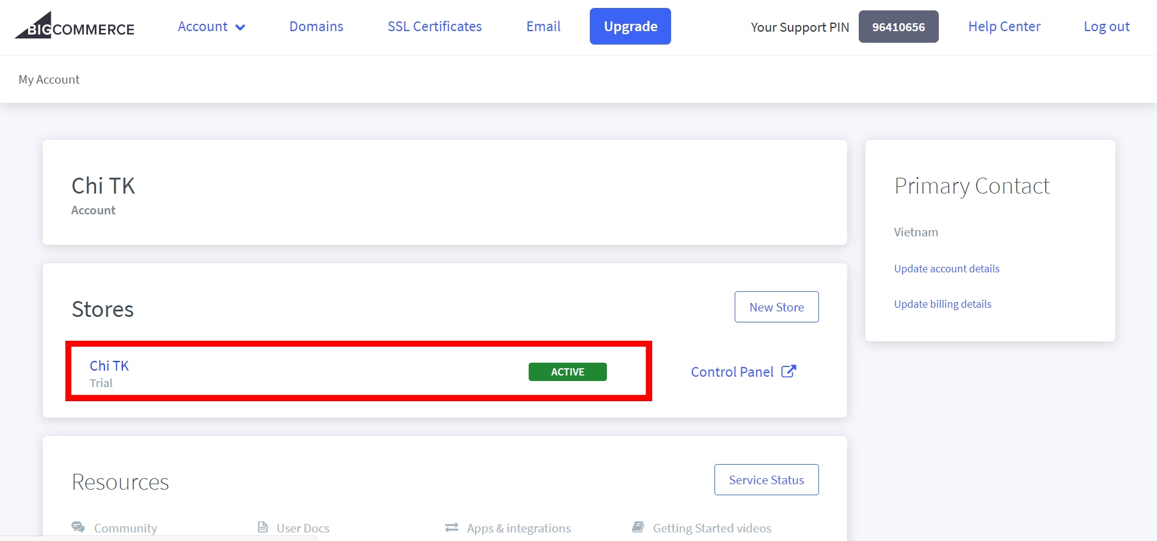The width and height of the screenshot is (1157, 541).
Task: Open the Chi TK store link
Action: tap(109, 366)
